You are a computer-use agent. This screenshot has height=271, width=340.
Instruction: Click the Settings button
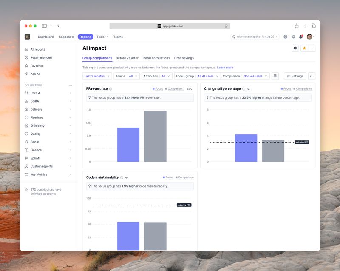(x=295, y=76)
